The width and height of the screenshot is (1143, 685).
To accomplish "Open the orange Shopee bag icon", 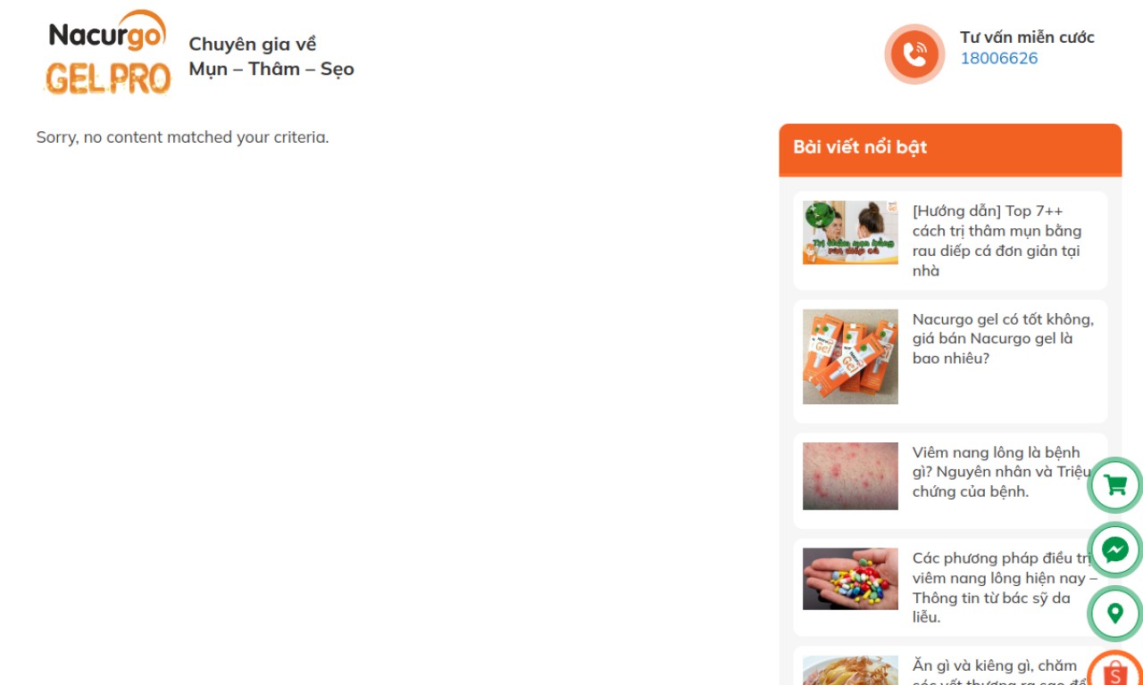I will pos(1114,671).
